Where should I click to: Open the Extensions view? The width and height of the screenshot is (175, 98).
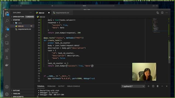tap(7, 50)
